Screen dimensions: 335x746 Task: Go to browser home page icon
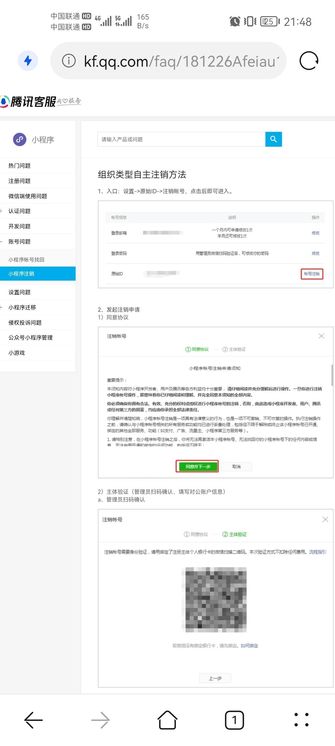coord(167,720)
